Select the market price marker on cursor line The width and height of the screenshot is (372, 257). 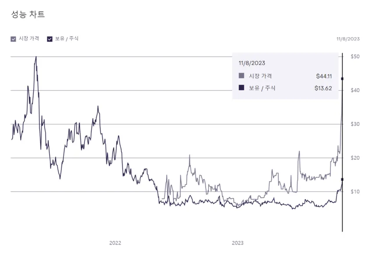click(342, 79)
